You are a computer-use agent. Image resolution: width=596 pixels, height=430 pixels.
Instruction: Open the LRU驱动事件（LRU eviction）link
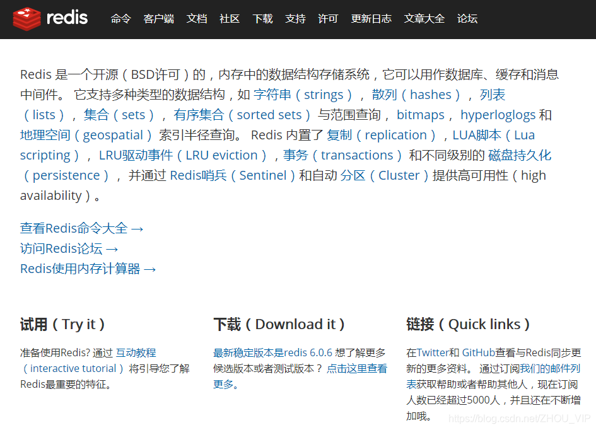tap(182, 155)
